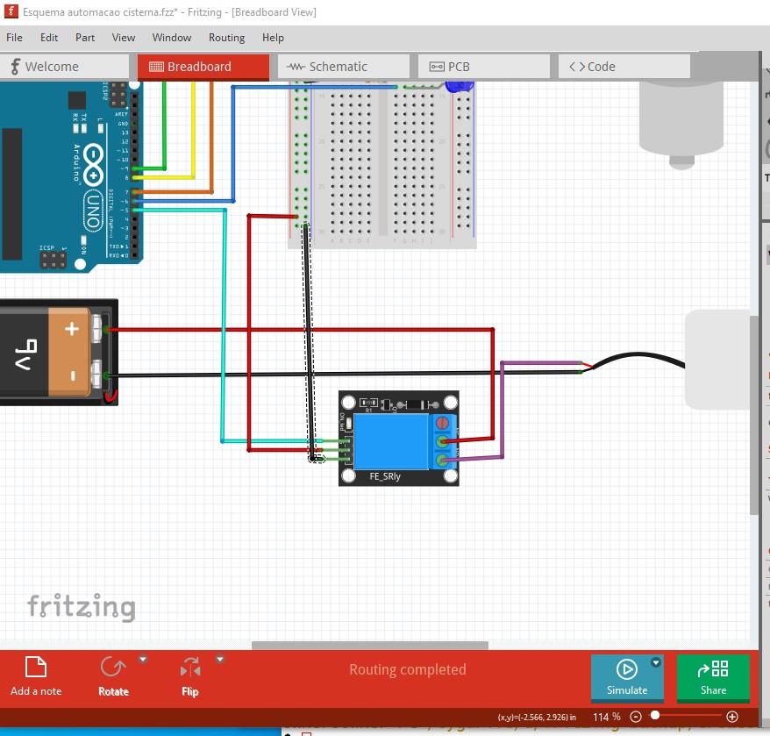The width and height of the screenshot is (770, 736).
Task: Click the Routing completed status message
Action: 408,669
